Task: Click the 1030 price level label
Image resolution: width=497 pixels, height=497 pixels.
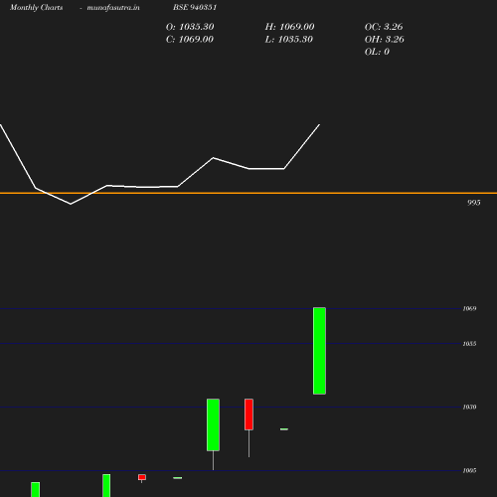Action: [x=469, y=408]
